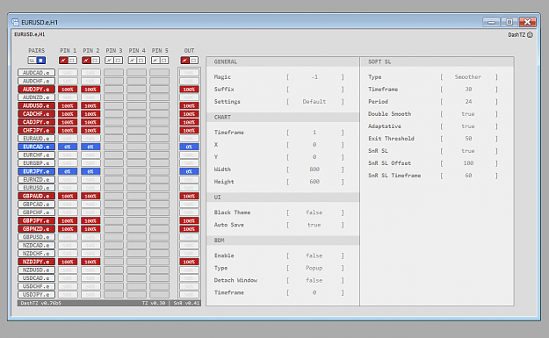Viewport: 549px width, 338px height.
Task: Click CADJPY.e OUT 100% cell
Action: [189, 122]
